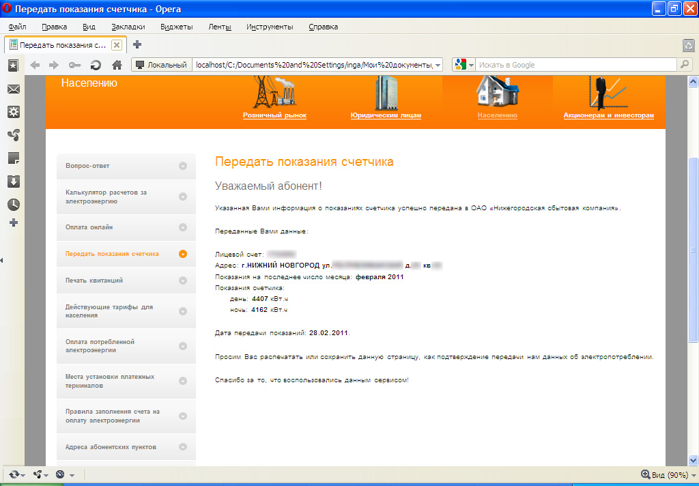Follow the Юридическим лицам link

coord(386,115)
